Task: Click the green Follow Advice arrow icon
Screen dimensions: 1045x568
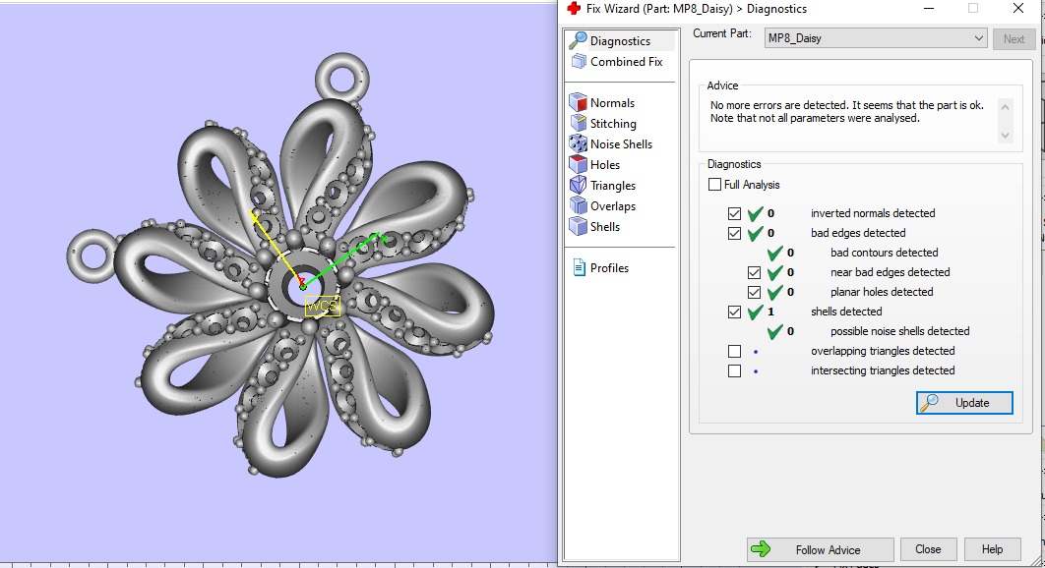Action: (761, 549)
